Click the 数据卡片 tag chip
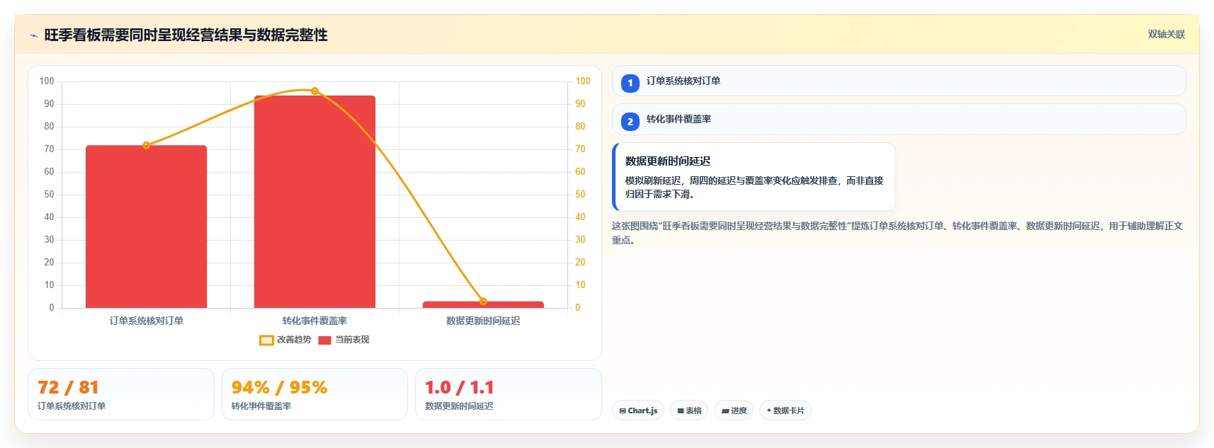The width and height of the screenshot is (1214, 448). (x=785, y=410)
